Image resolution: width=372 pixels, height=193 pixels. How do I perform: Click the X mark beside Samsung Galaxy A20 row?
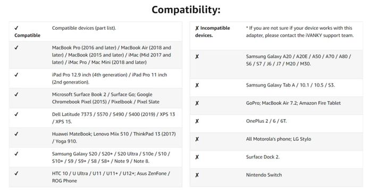pyautogui.click(x=197, y=56)
